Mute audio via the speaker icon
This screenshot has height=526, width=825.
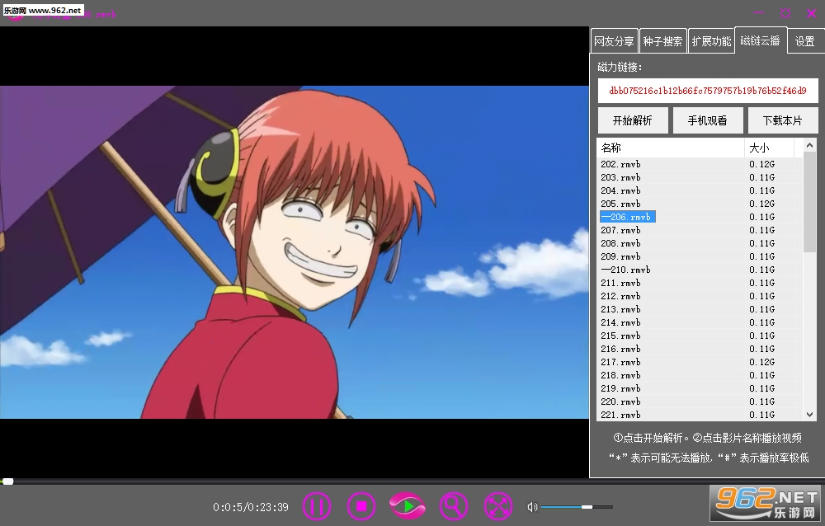click(x=532, y=507)
